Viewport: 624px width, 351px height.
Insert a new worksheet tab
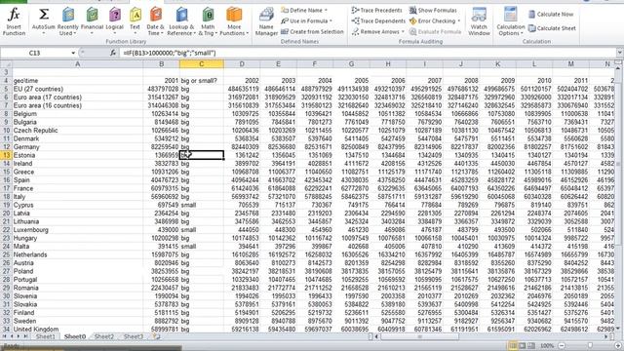(156, 336)
